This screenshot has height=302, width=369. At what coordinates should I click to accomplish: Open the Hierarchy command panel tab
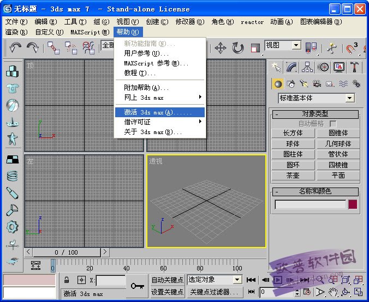point(307,67)
